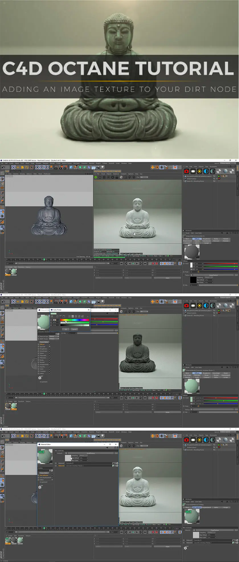Open MoGraph menu in ImageTexture window menu bar
The image size is (239, 562).
click(77, 163)
